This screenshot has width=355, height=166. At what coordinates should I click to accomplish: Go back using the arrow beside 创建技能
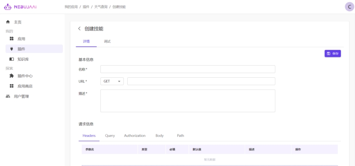[79, 29]
